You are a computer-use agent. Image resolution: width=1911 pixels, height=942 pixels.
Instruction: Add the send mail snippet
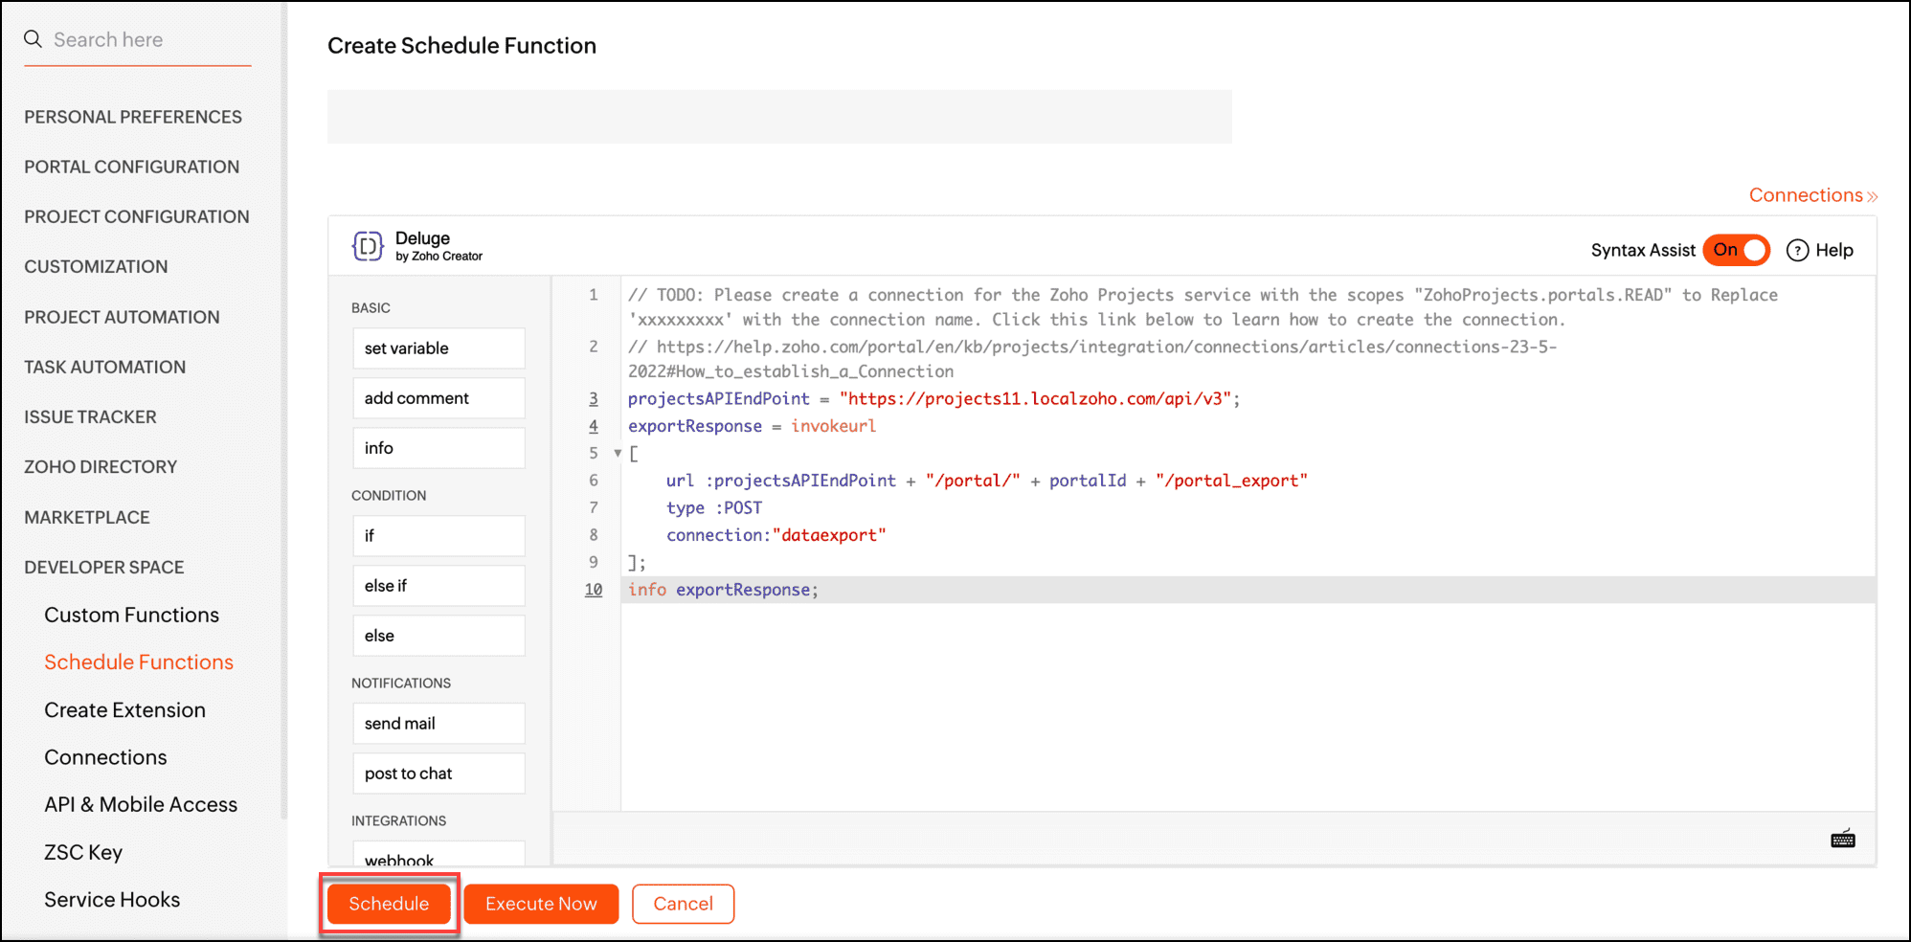tap(438, 724)
